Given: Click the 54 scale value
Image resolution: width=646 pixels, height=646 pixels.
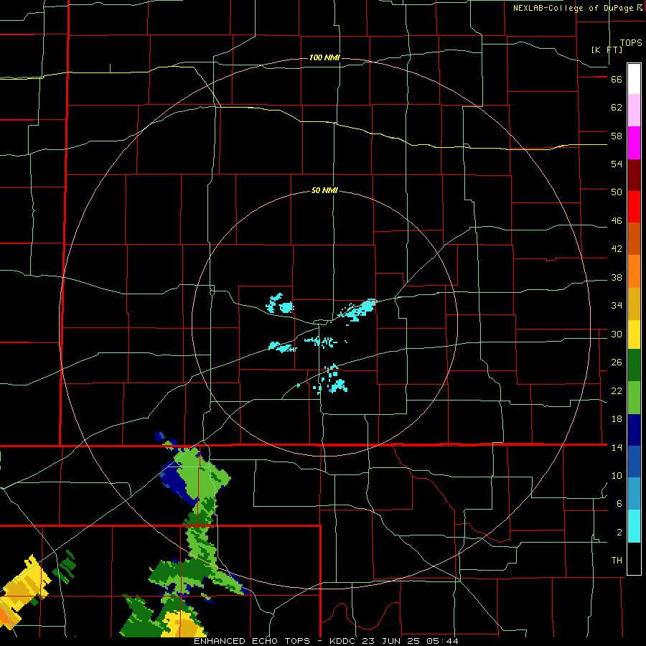Looking at the screenshot, I should pyautogui.click(x=617, y=164).
